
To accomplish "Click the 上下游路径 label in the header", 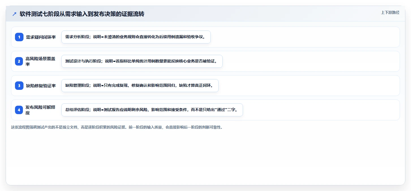I will [x=390, y=12].
